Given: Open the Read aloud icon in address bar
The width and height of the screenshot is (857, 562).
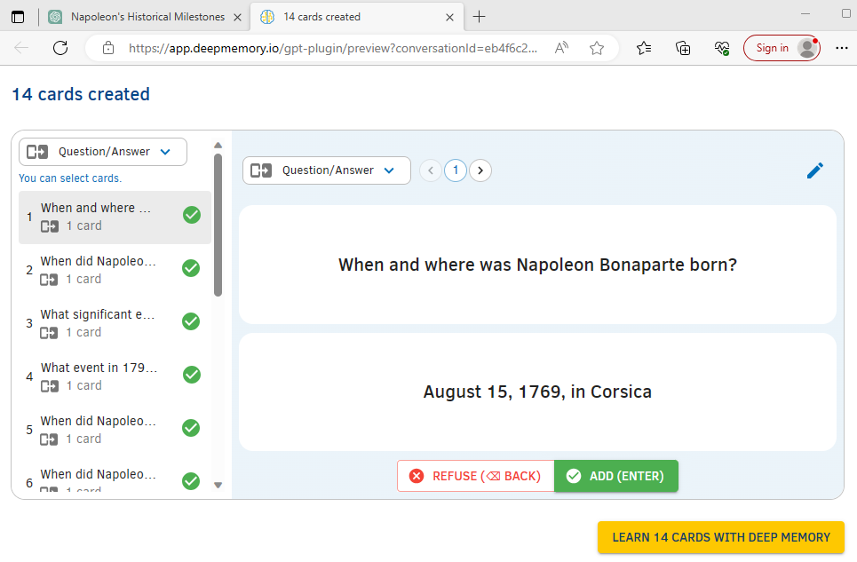Looking at the screenshot, I should coord(561,48).
